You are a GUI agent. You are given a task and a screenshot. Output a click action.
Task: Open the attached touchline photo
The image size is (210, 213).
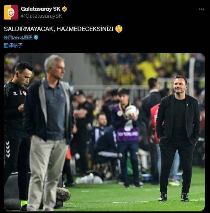tap(104, 132)
